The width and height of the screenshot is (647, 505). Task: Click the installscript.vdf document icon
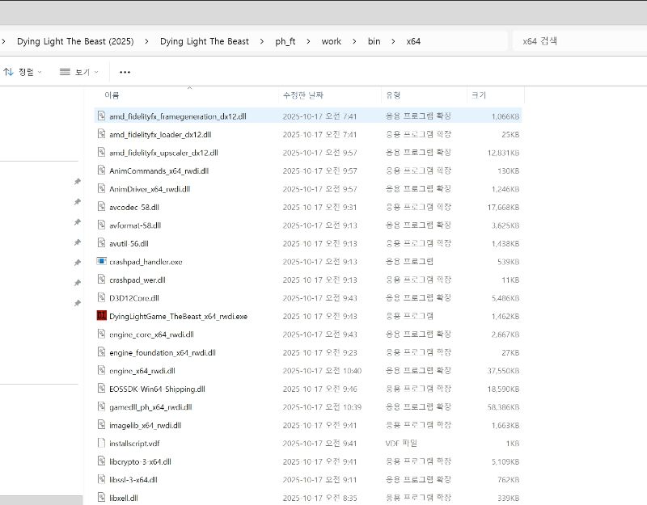(x=102, y=444)
